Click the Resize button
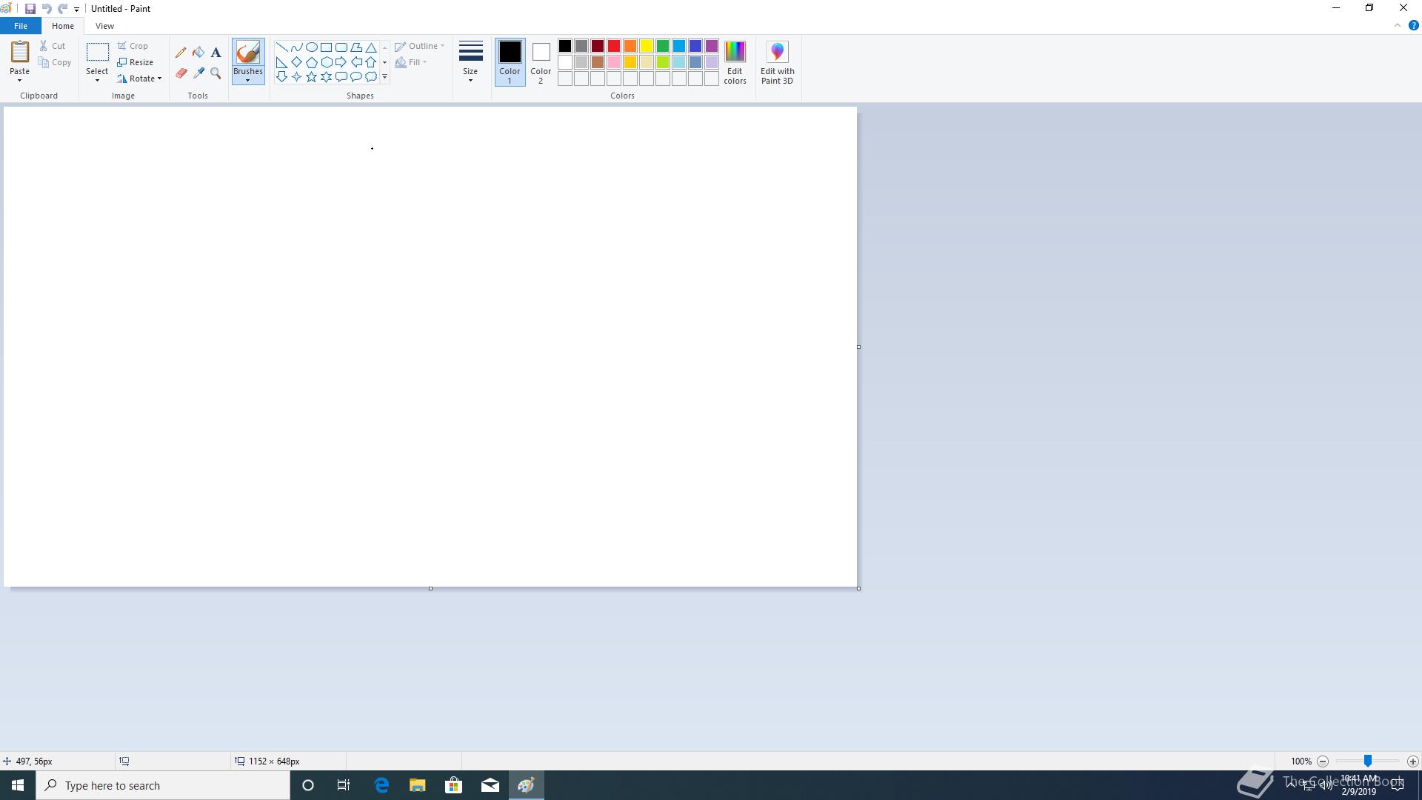 click(x=136, y=62)
